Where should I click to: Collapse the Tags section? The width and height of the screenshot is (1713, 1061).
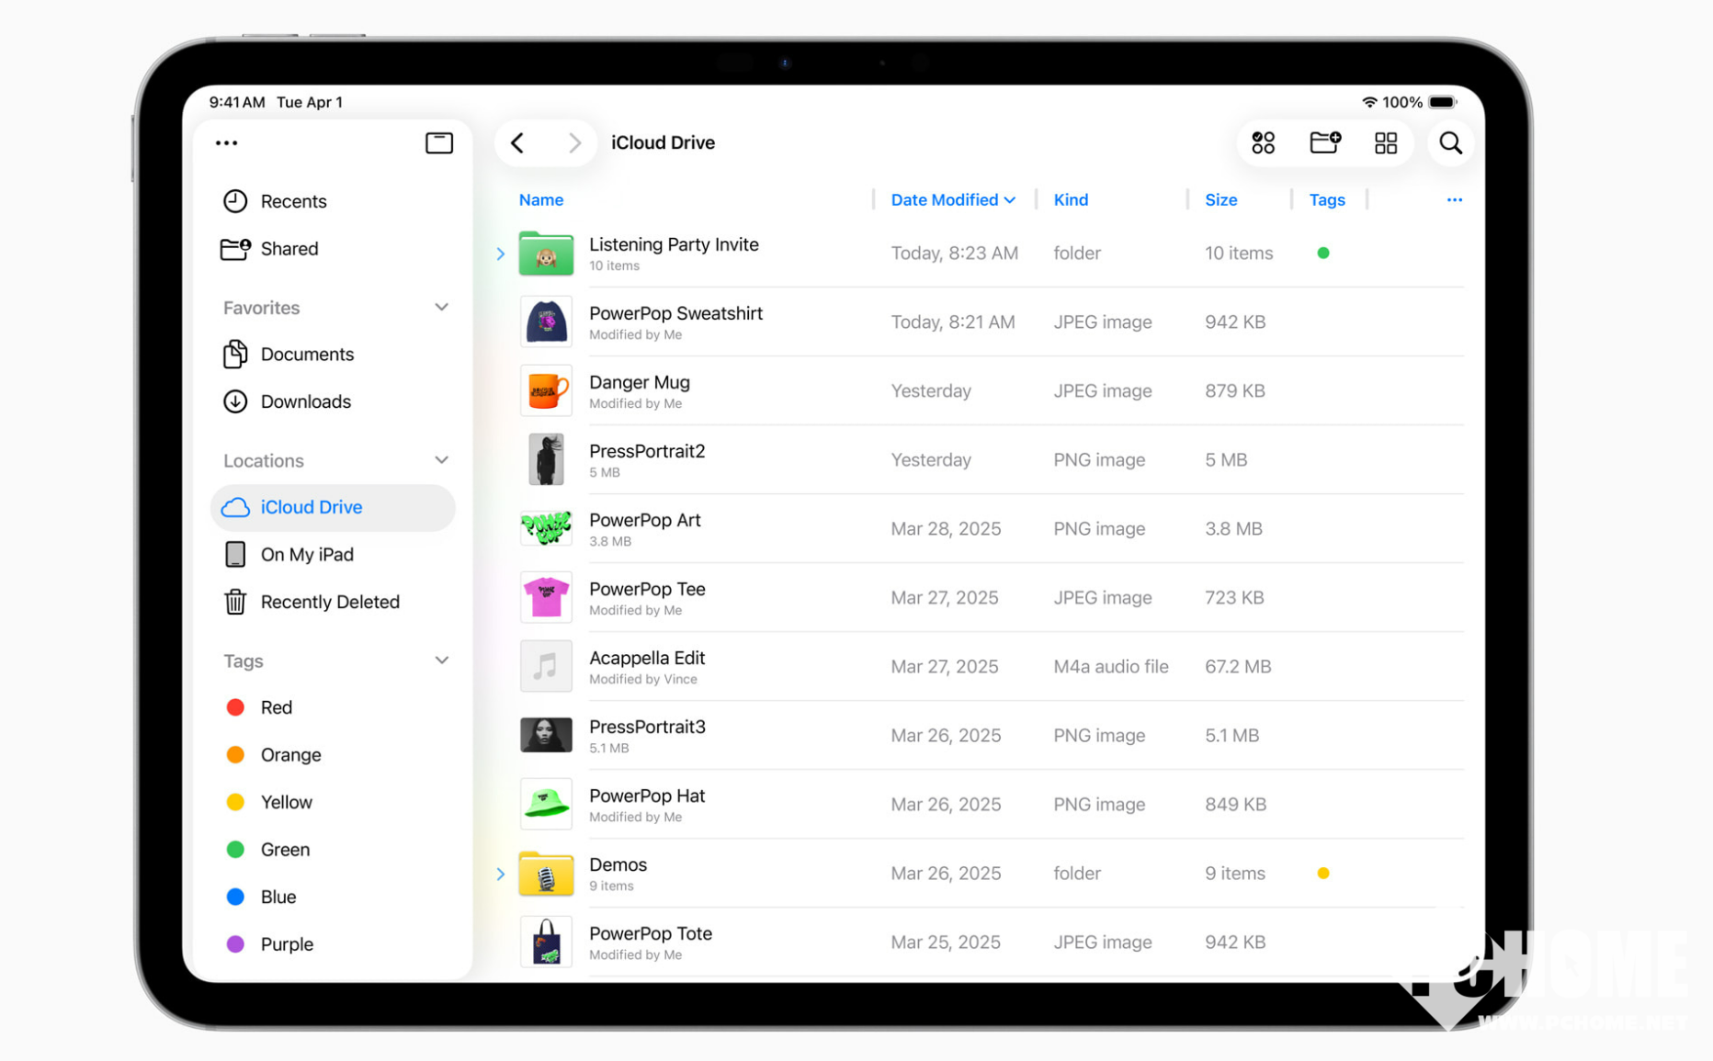441,660
